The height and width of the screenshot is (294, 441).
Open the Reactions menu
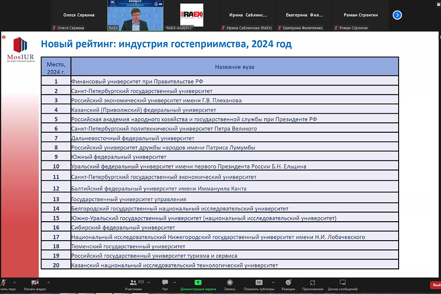[x=288, y=283]
